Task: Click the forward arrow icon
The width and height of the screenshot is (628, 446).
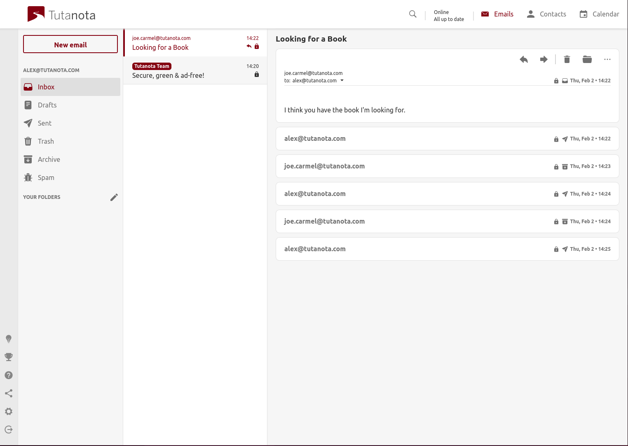Action: coord(544,60)
